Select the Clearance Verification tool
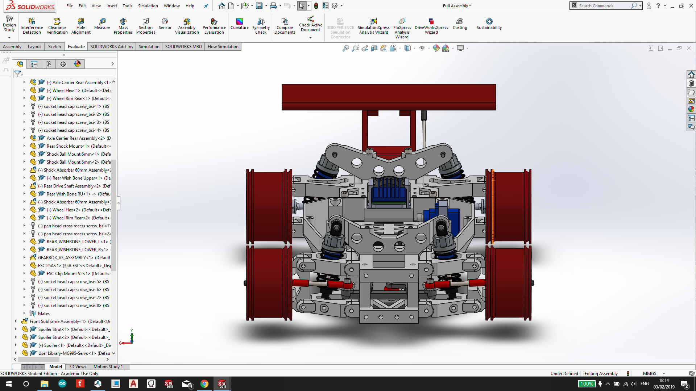Image resolution: width=696 pixels, height=391 pixels. pyautogui.click(x=57, y=26)
